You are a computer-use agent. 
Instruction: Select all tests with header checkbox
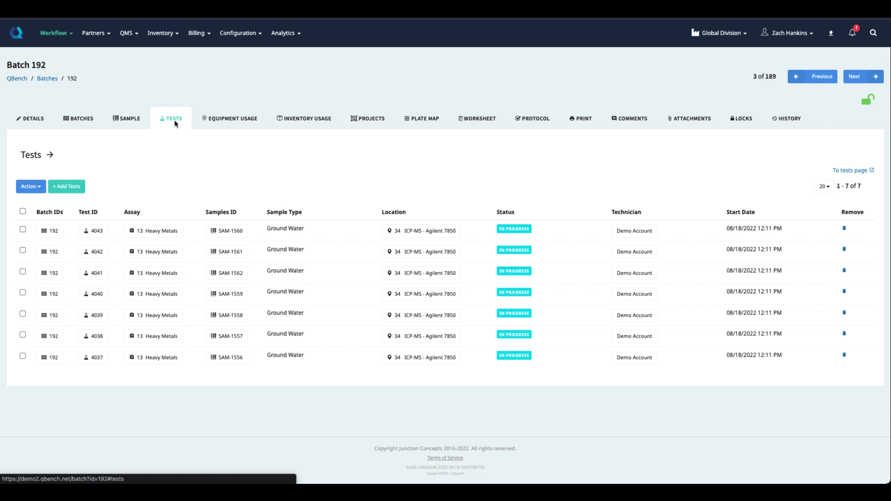tap(23, 211)
